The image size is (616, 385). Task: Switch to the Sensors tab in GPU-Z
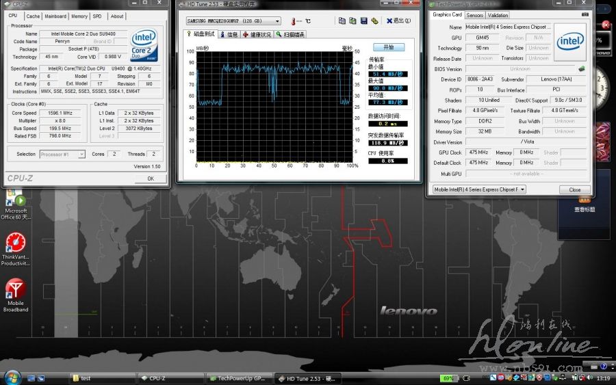click(475, 15)
